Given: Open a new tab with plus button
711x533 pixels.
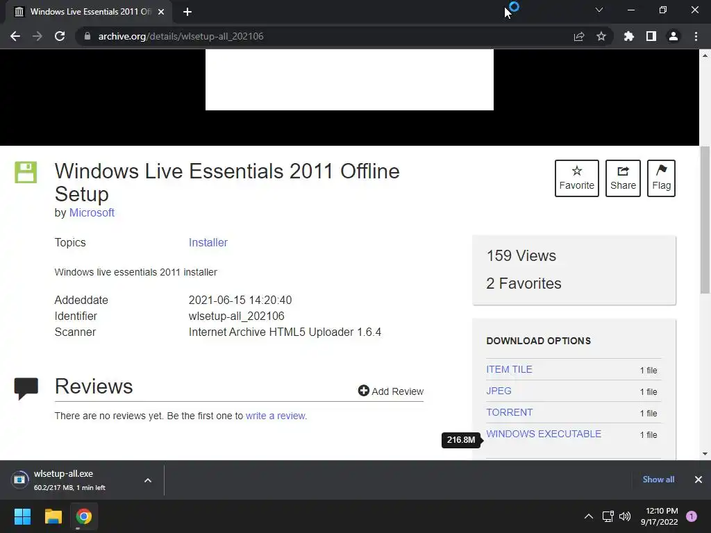Looking at the screenshot, I should point(187,12).
